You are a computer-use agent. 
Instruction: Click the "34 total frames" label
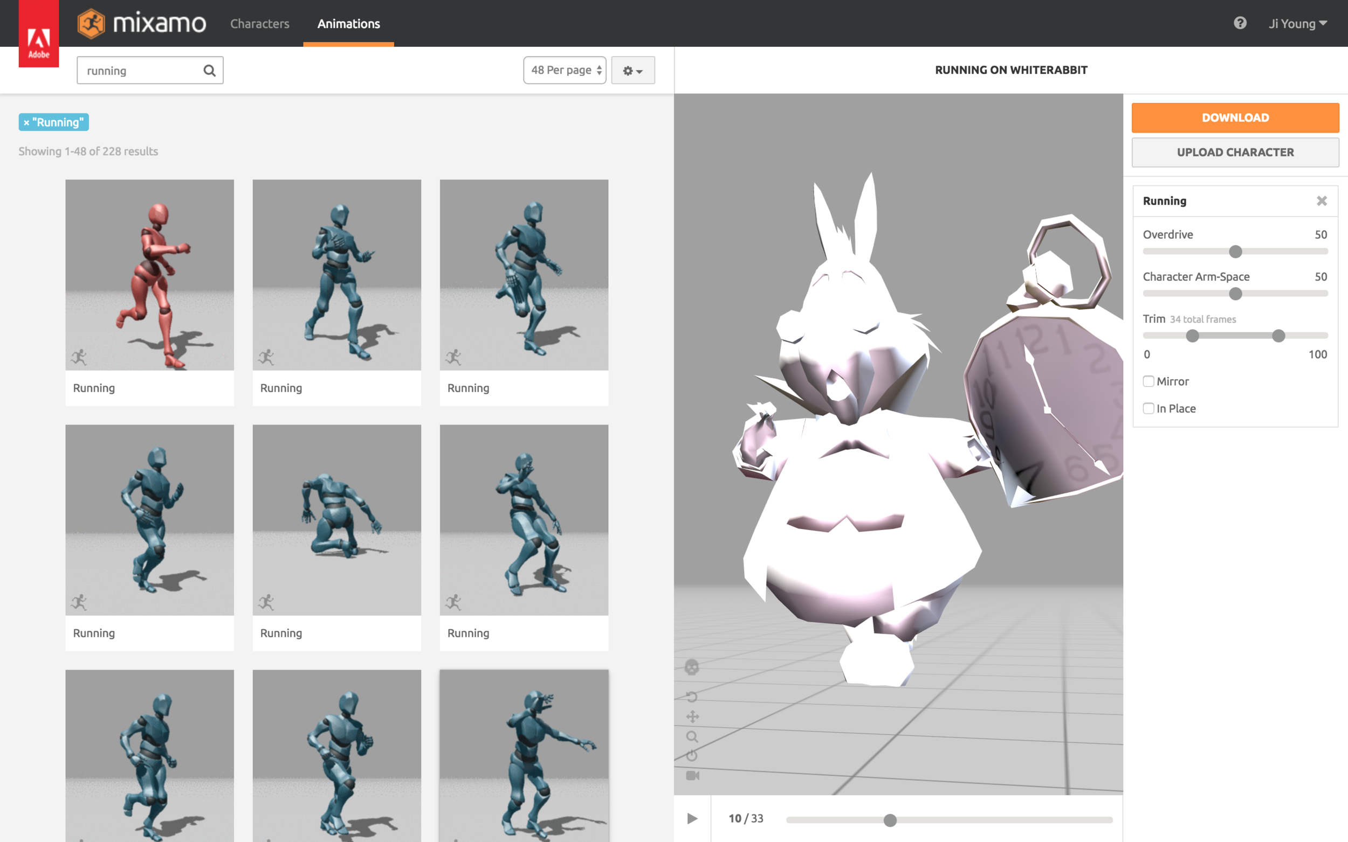(x=1202, y=319)
